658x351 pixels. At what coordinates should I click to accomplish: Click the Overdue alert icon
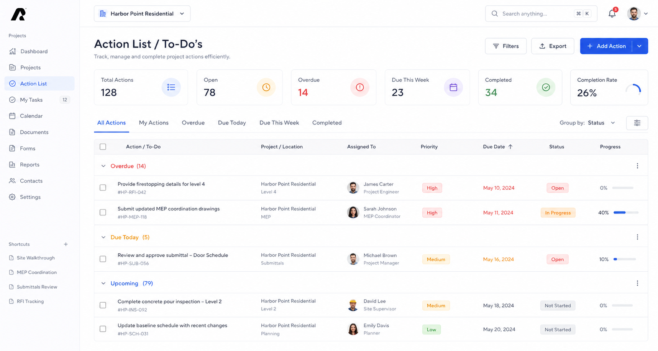(360, 87)
